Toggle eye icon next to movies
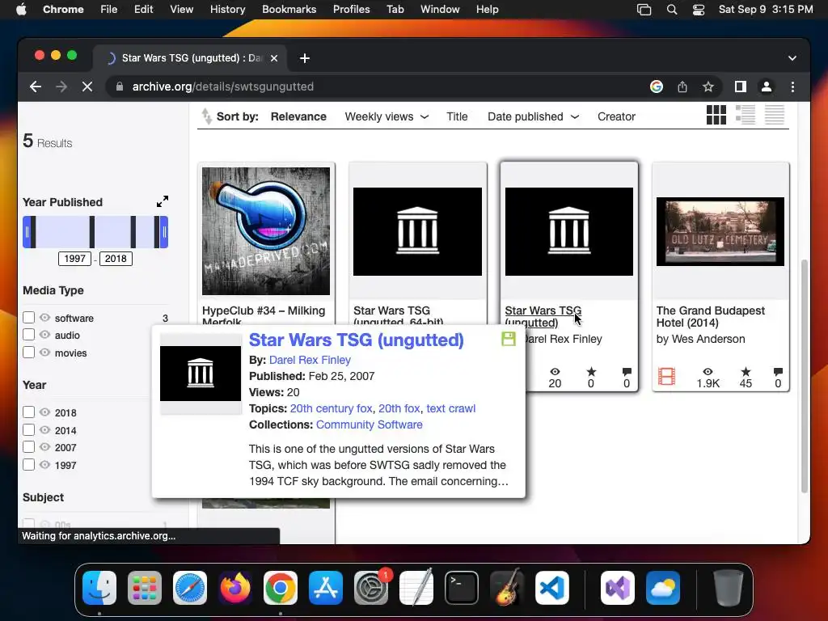Screen dimensions: 828x621 [45, 353]
